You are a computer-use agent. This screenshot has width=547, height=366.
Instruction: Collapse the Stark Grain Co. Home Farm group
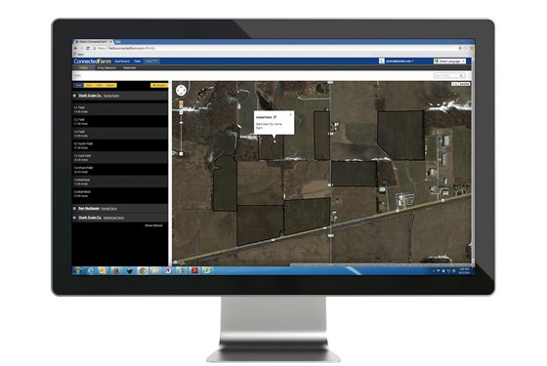74,96
